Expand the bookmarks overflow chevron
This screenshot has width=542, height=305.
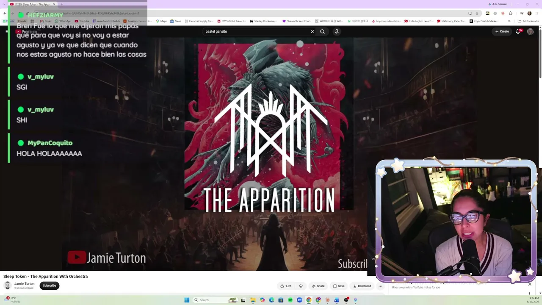coord(509,21)
